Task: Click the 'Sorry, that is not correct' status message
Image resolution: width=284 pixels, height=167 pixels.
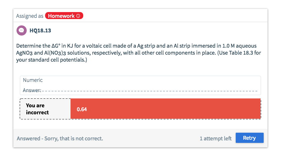Action: point(74,138)
